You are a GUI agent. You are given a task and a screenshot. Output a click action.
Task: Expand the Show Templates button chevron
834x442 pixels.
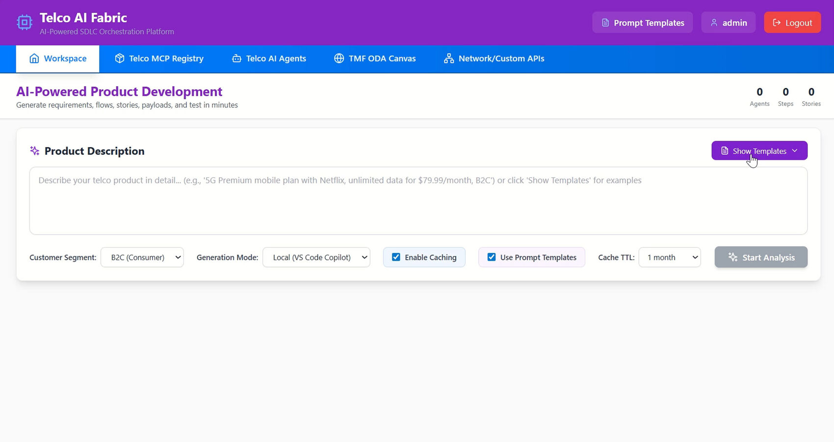click(x=795, y=151)
